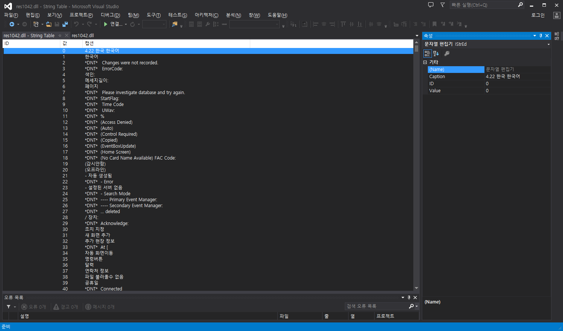Click the Undo icon on the toolbar

76,24
